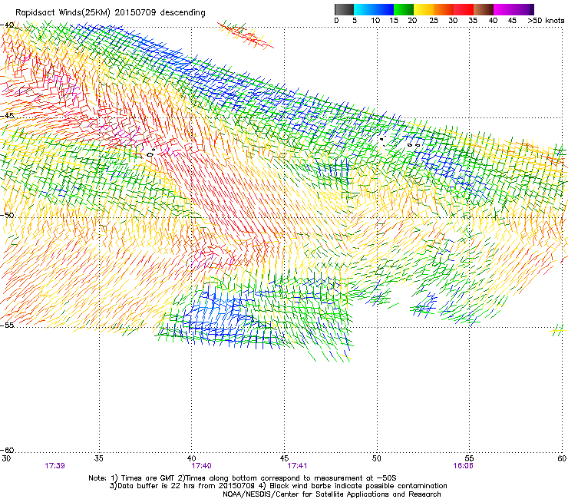Click the 17:39 time label
Viewport: 568px width, 499px height.
point(54,466)
